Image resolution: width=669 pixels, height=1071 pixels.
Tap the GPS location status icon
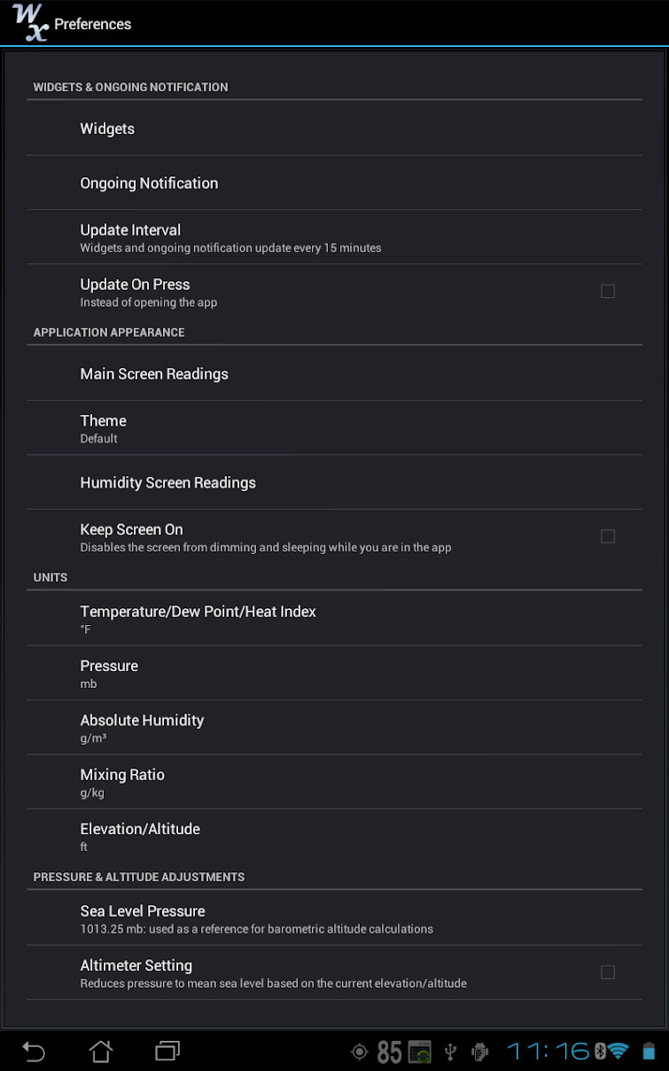(359, 1052)
